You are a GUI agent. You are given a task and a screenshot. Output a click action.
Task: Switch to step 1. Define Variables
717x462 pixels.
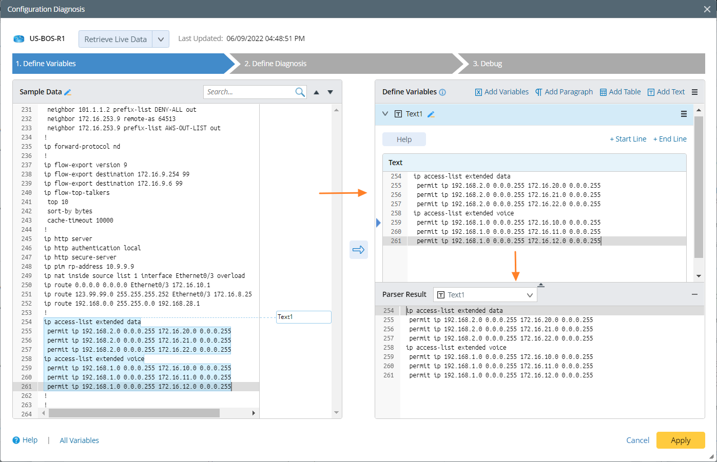(x=123, y=64)
